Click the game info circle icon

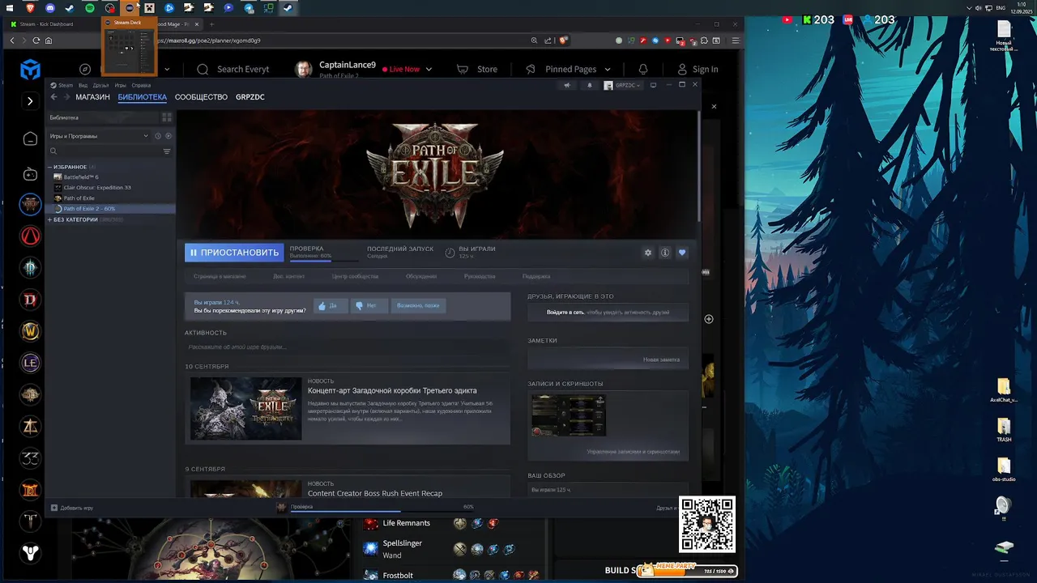click(x=665, y=253)
